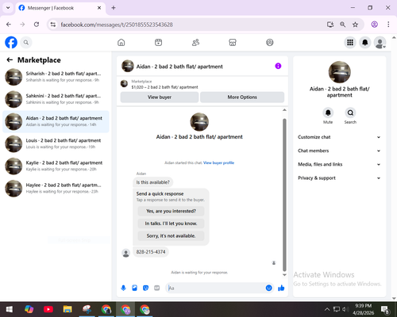Open conversation information purple icon
Viewport: 397px width, 317px height.
coord(278,66)
